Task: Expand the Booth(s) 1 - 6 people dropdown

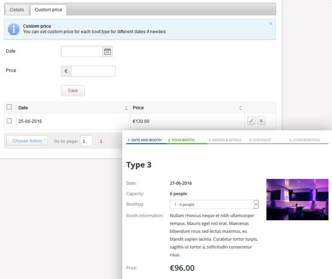Action: pyautogui.click(x=214, y=204)
